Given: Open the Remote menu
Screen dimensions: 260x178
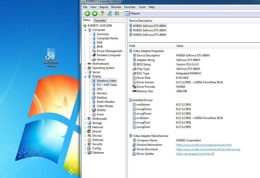Looking at the screenshot, I should point(116,7).
